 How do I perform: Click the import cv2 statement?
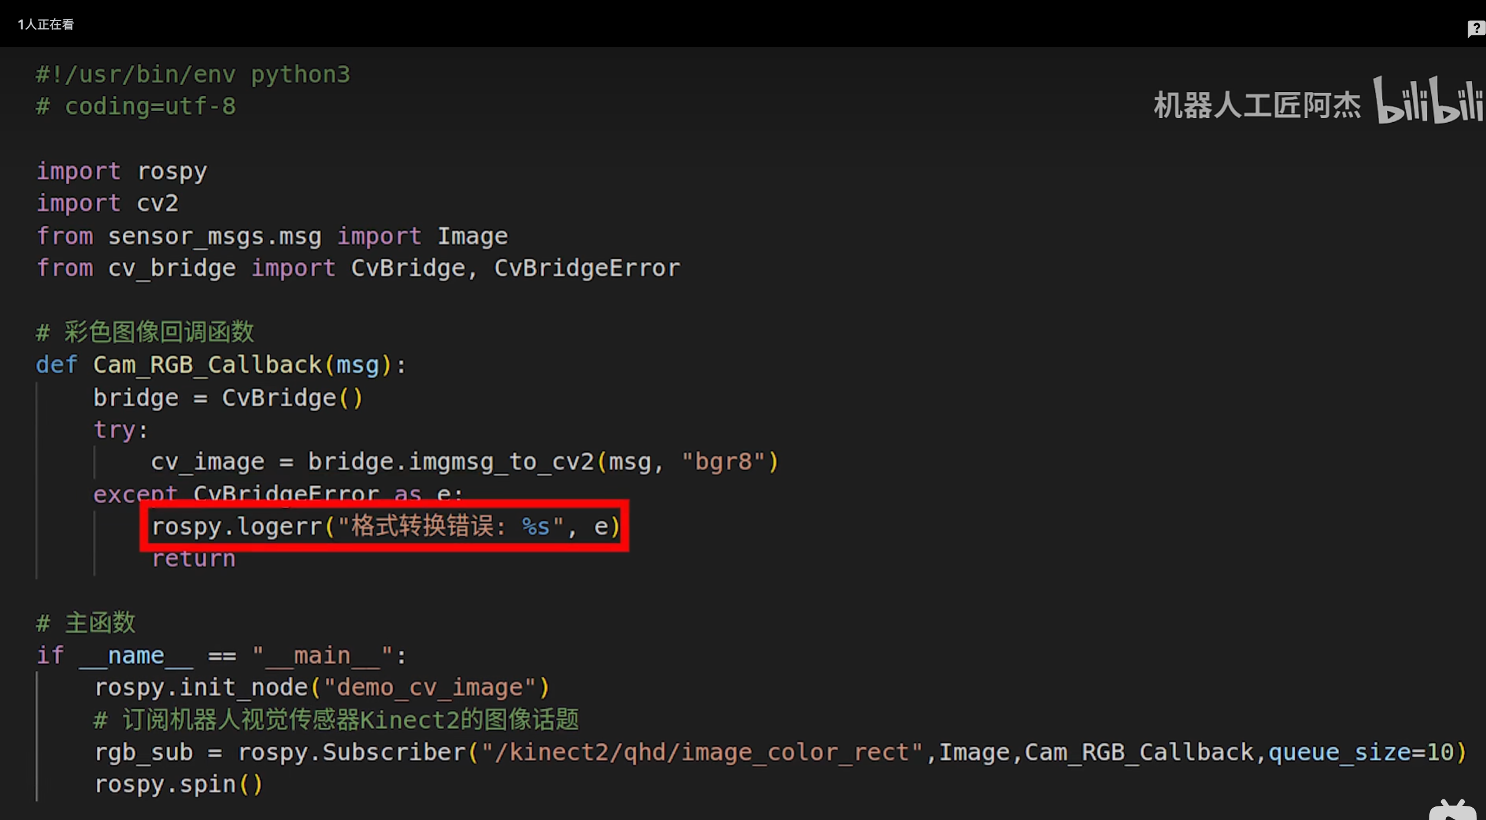click(107, 204)
